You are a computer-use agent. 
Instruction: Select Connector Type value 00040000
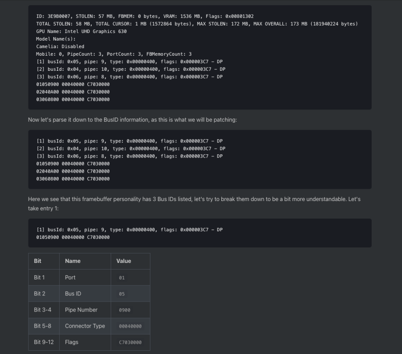click(x=130, y=326)
